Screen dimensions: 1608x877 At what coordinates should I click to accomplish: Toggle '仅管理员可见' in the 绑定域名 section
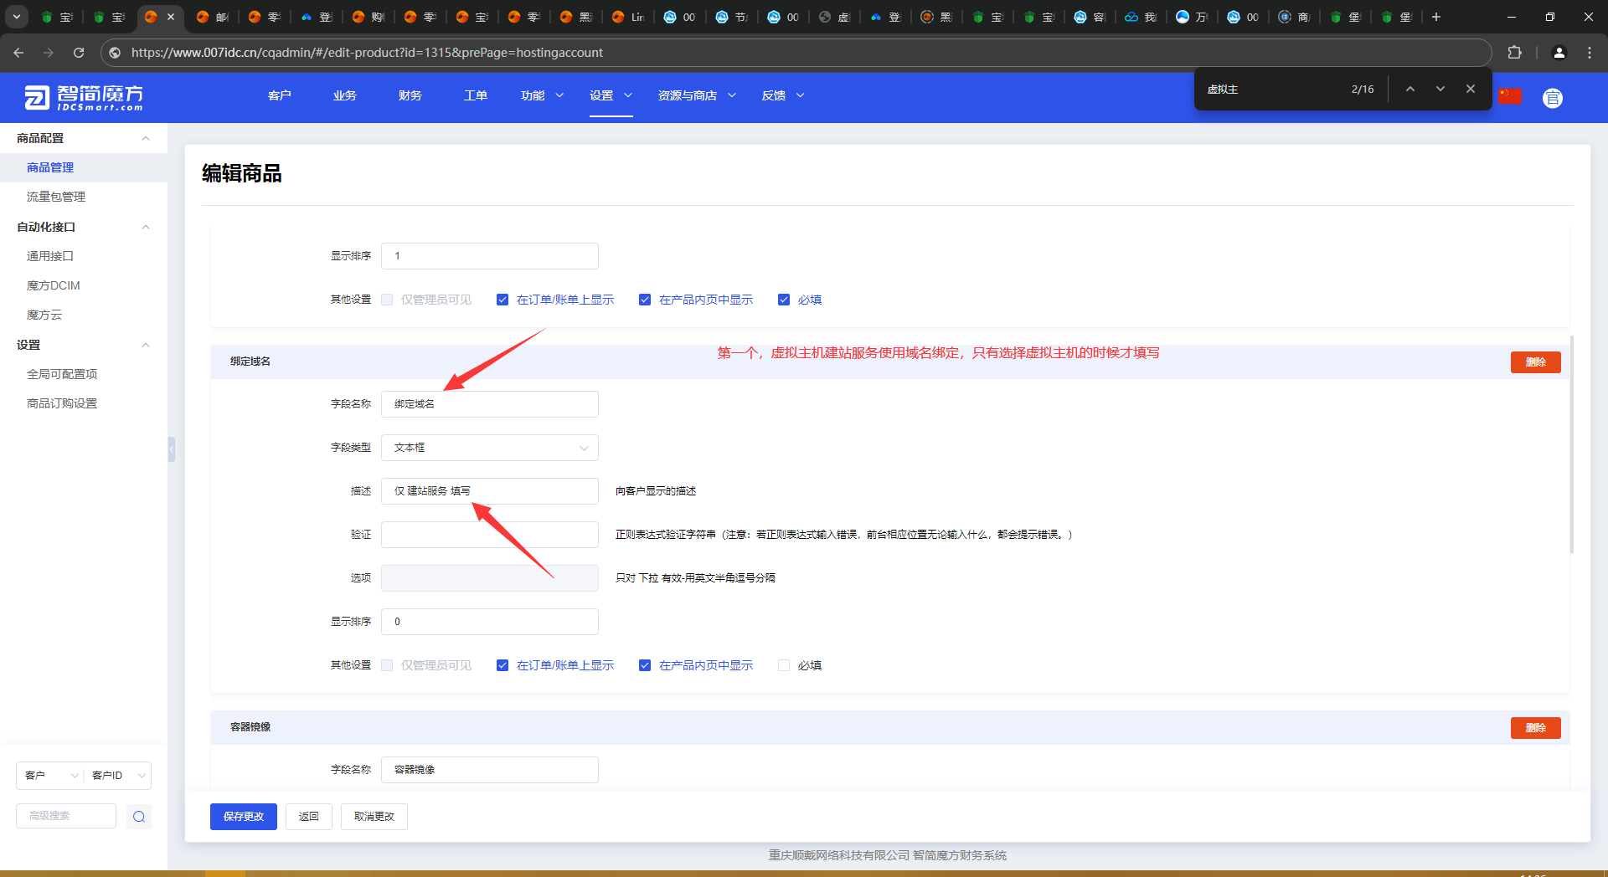coord(387,665)
